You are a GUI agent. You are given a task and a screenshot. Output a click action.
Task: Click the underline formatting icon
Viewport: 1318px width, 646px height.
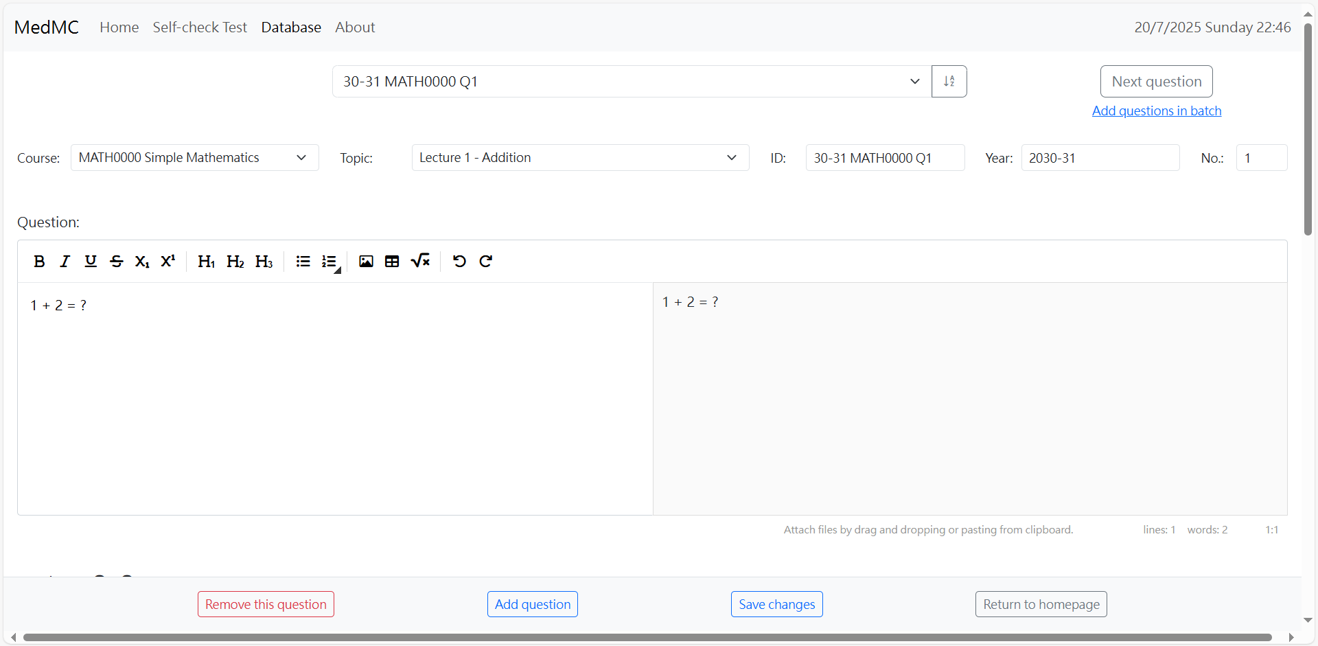coord(90,262)
